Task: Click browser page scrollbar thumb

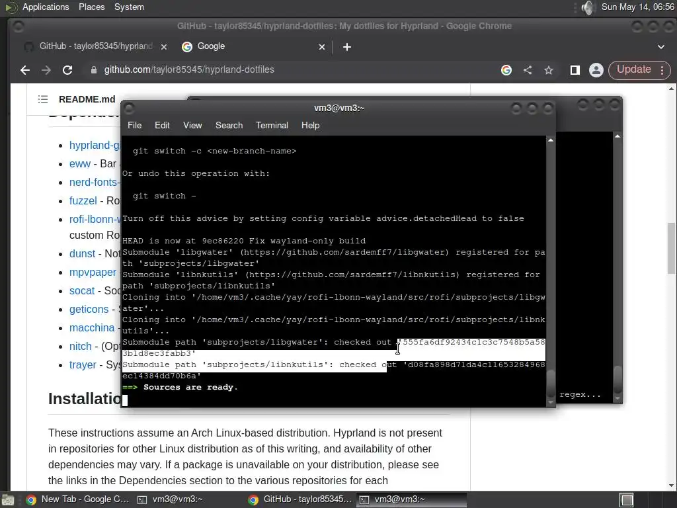Action: [x=671, y=248]
